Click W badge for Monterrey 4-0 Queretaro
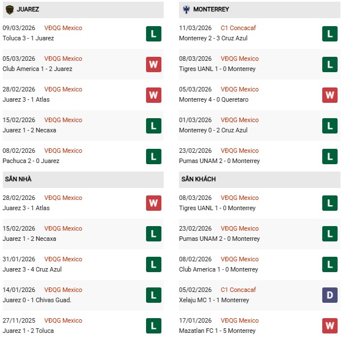This screenshot has width=341, height=338. pos(330,95)
